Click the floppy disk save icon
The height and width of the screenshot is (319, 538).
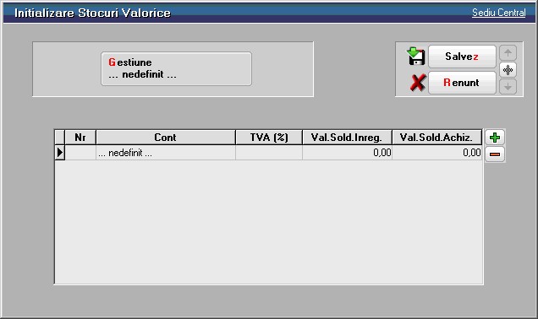point(416,57)
